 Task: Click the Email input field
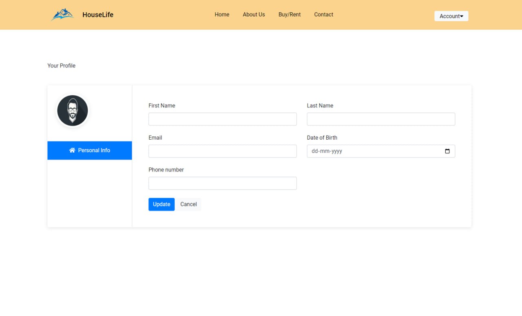click(x=222, y=151)
